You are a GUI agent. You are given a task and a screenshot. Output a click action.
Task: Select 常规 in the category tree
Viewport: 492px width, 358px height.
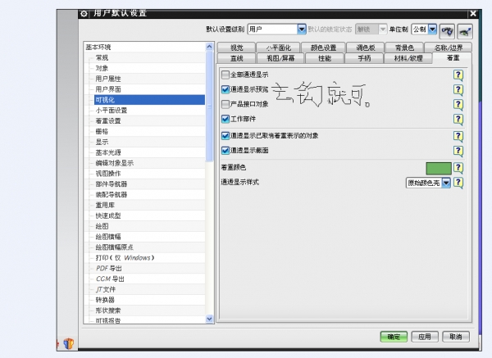pos(102,57)
